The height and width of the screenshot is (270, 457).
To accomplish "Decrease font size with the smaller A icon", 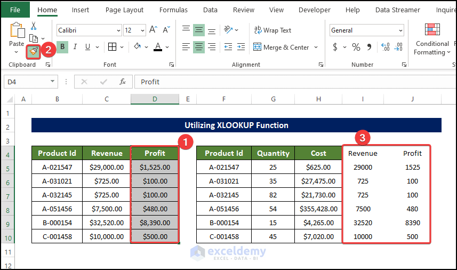I will pos(166,30).
